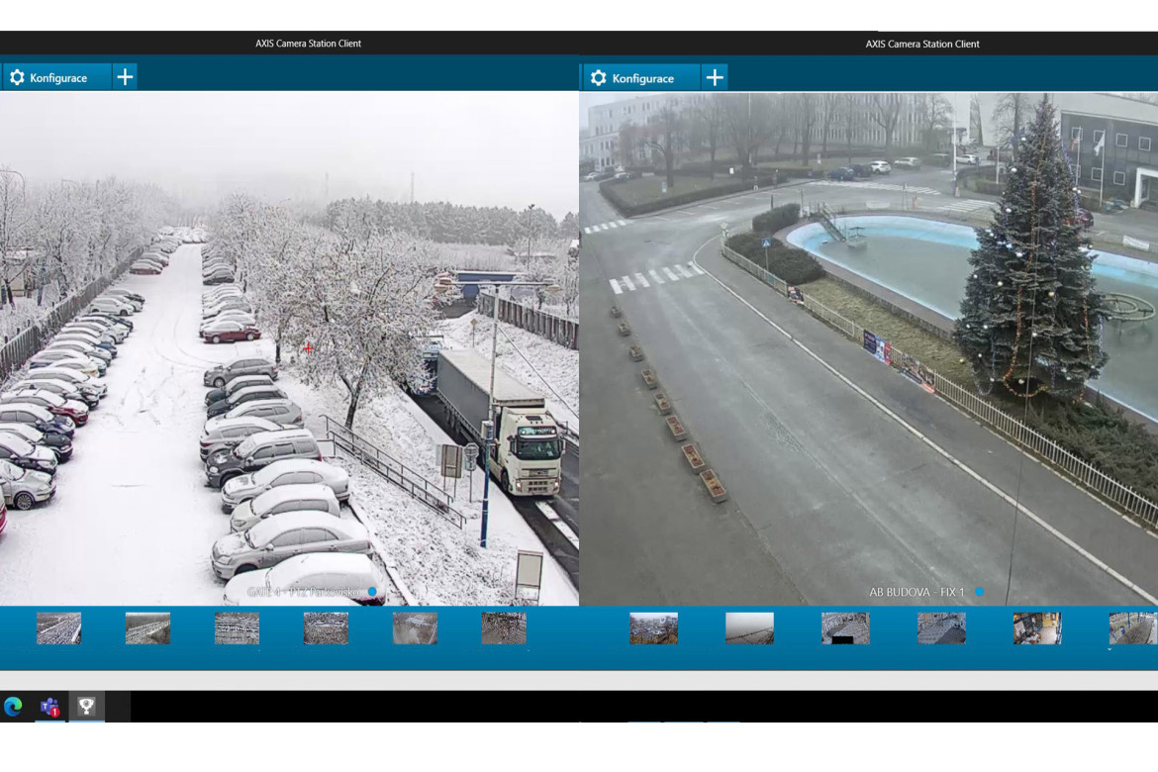Switch to AXIS Camera Station in the taskbar
The width and height of the screenshot is (1158, 772).
tap(86, 706)
